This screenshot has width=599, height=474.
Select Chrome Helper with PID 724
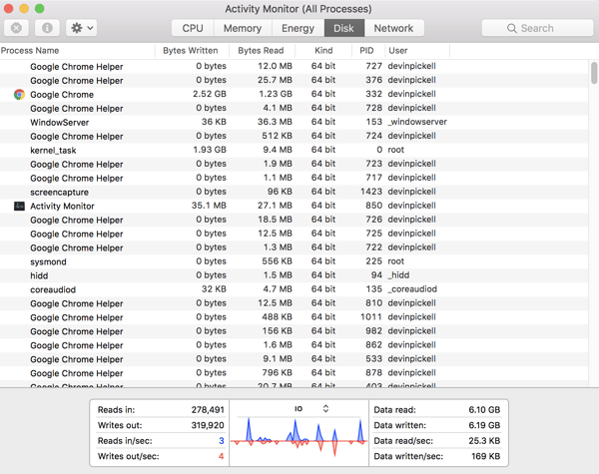[x=294, y=136]
